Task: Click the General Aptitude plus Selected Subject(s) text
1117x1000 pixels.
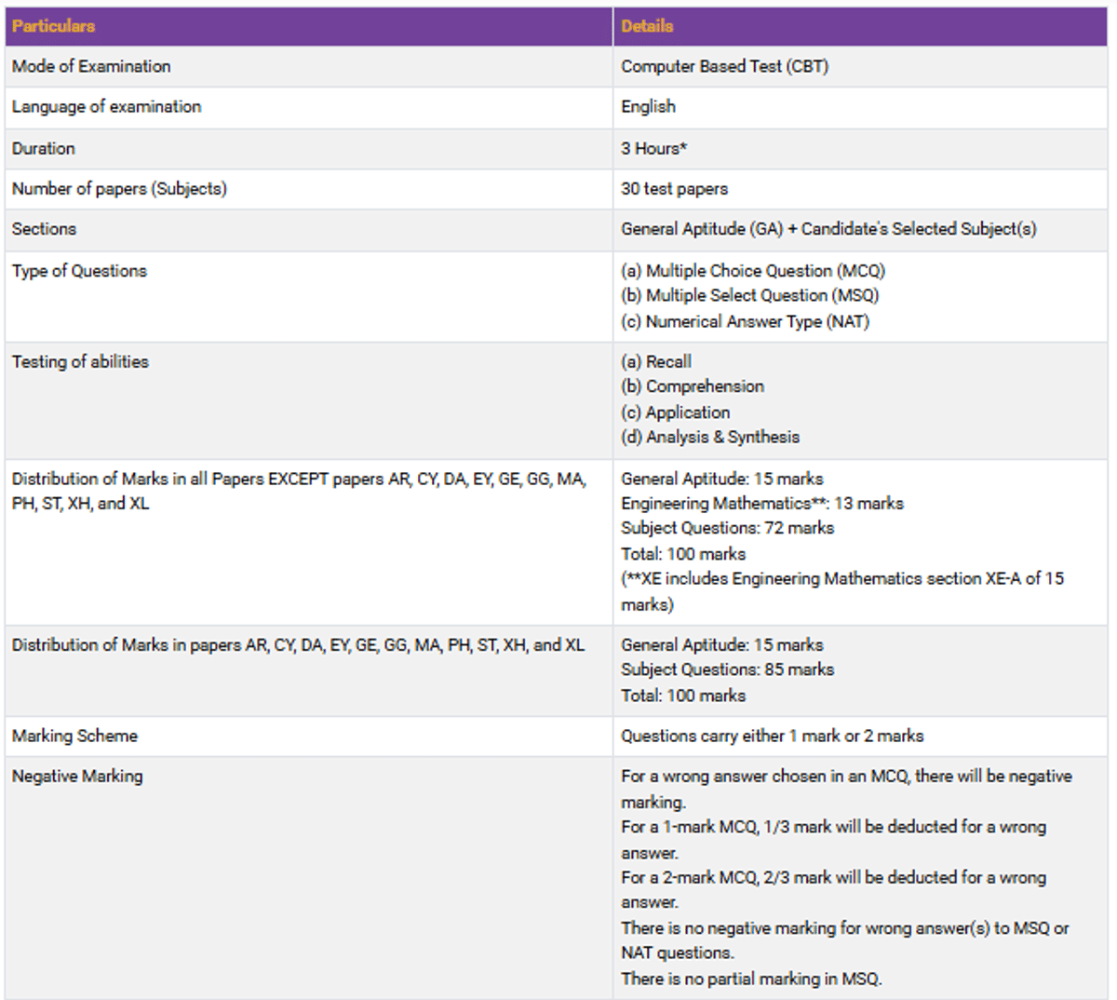Action: pyautogui.click(x=828, y=229)
